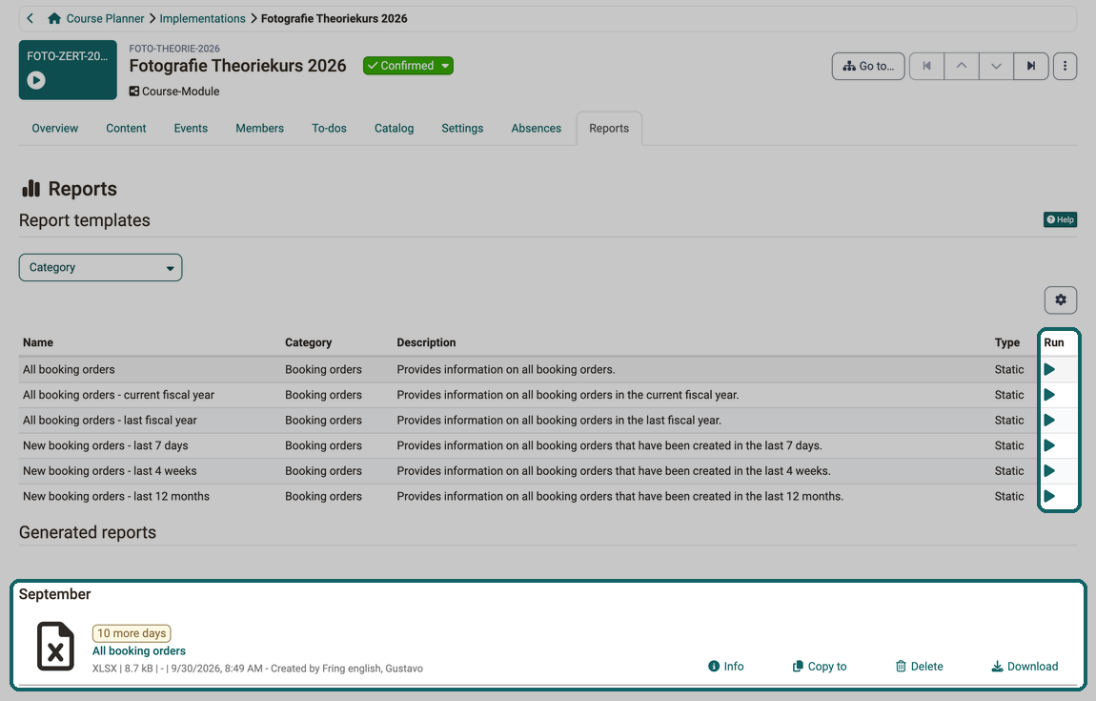
Task: Run the All booking orders report
Action: 1049,369
